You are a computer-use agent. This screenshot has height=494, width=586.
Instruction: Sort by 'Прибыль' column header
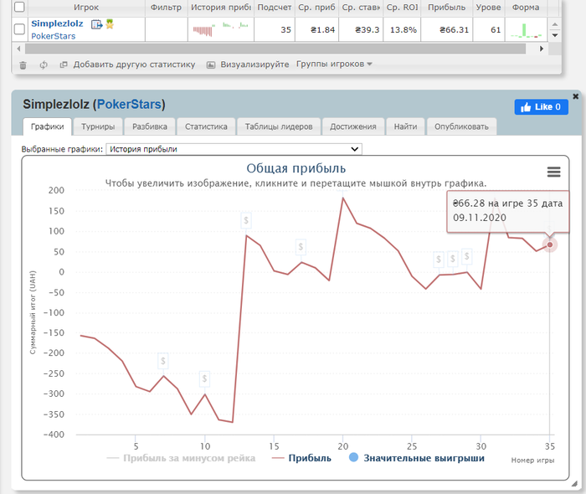coord(446,7)
